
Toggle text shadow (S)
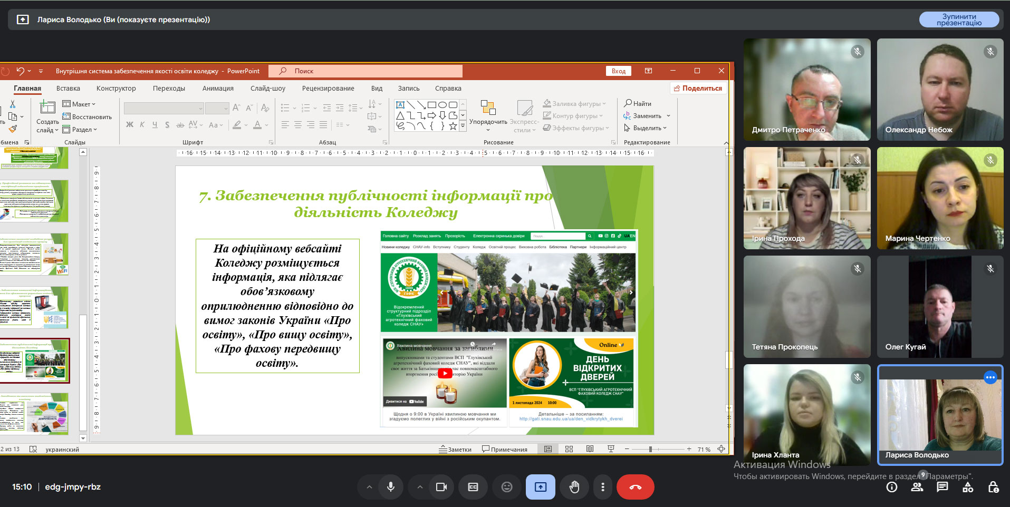(167, 125)
